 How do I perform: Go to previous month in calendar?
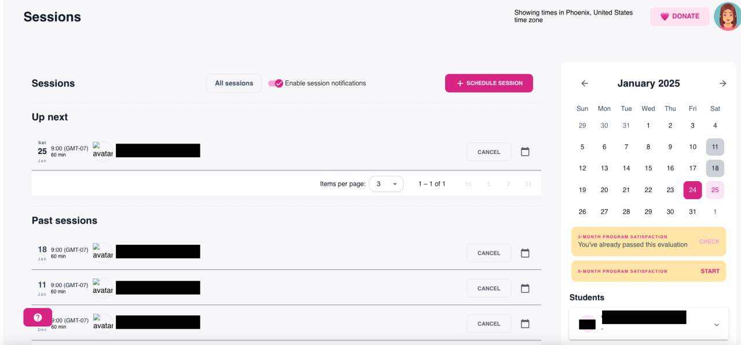click(585, 83)
